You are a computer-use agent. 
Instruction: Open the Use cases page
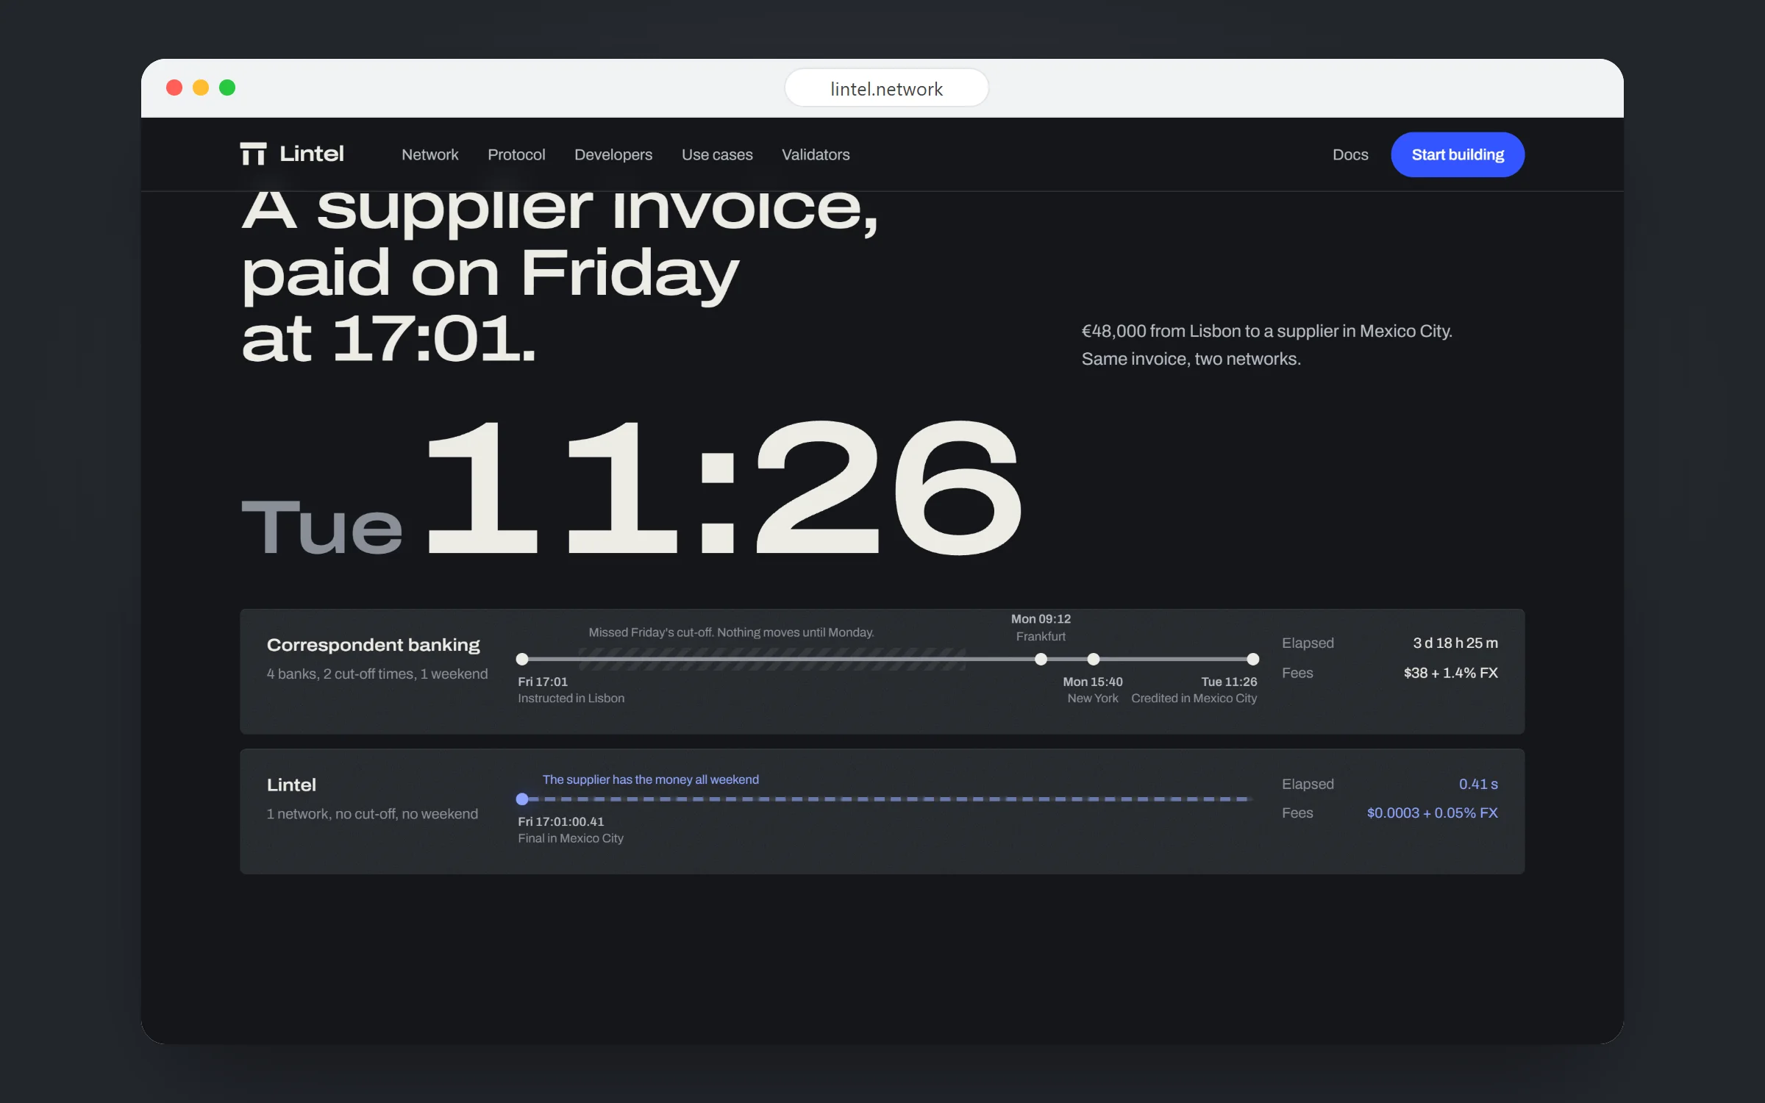tap(717, 154)
